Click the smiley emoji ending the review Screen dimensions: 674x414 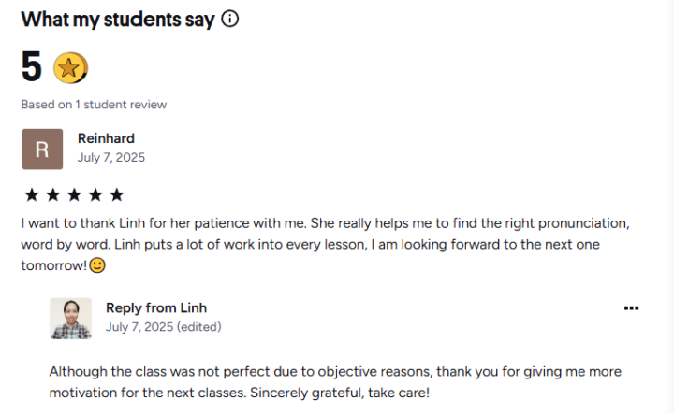click(x=97, y=265)
